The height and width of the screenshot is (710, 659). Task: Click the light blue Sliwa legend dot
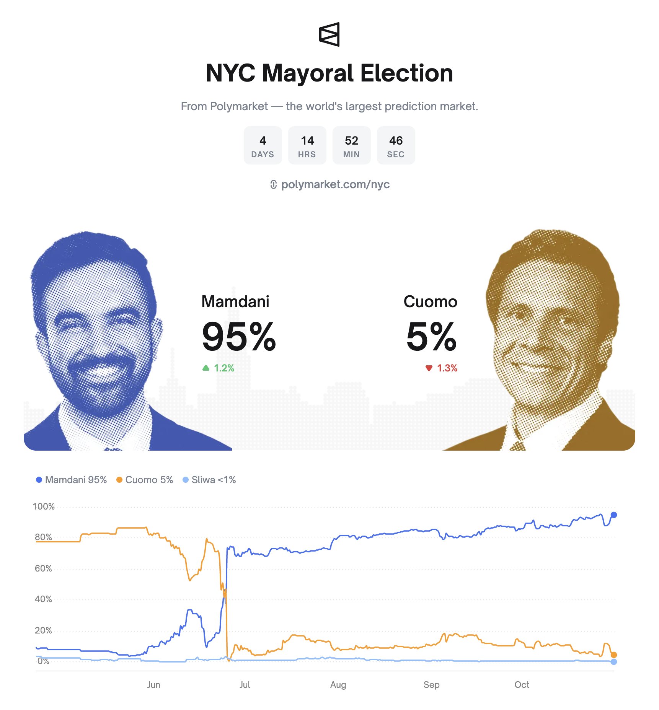[x=186, y=480]
